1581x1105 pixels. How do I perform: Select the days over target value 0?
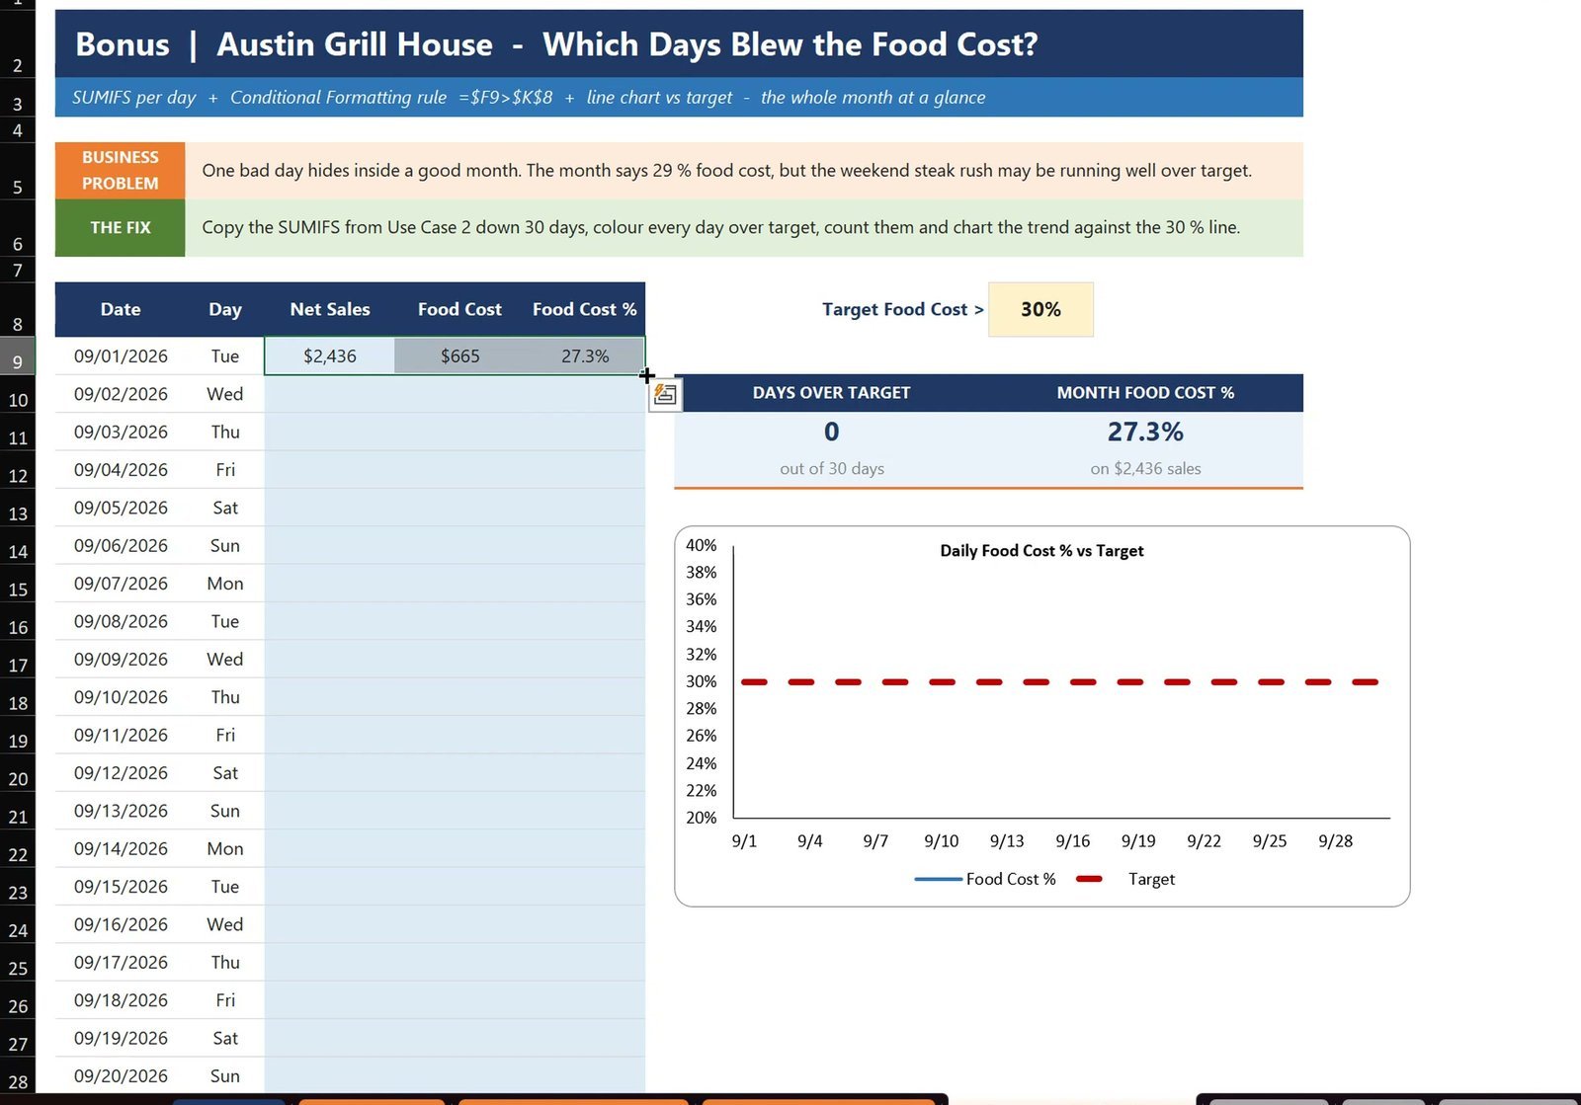[x=832, y=432]
